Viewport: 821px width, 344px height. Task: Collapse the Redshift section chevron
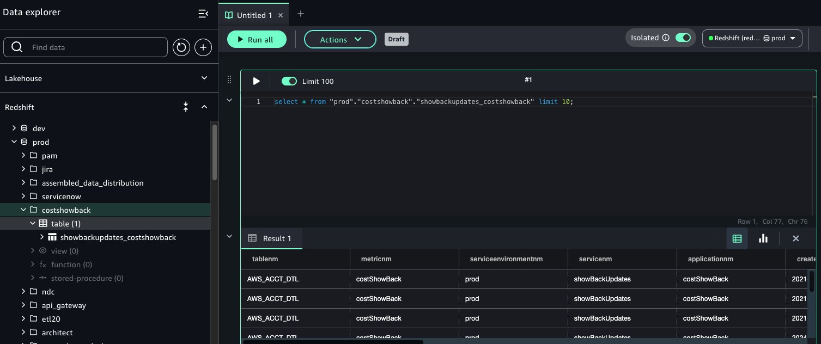pyautogui.click(x=204, y=107)
